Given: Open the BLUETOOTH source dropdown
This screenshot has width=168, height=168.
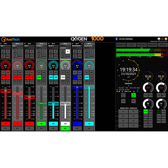Looking at the screenshot, I should click(77, 46).
